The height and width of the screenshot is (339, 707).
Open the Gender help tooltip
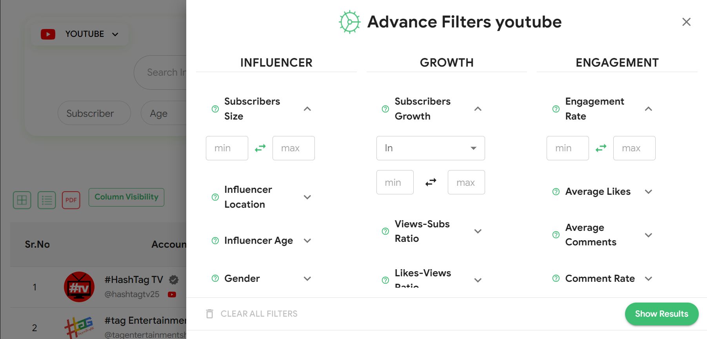(215, 278)
